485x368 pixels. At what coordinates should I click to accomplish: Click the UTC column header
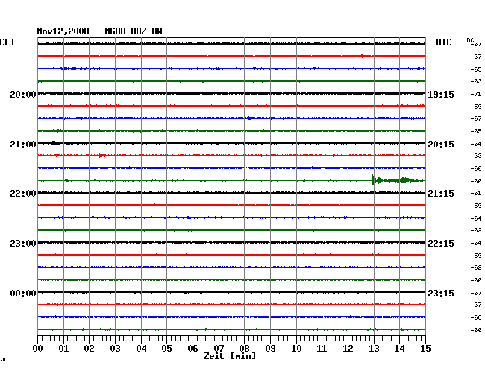coord(443,42)
